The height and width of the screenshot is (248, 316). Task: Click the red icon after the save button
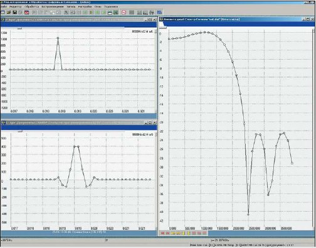point(26,13)
